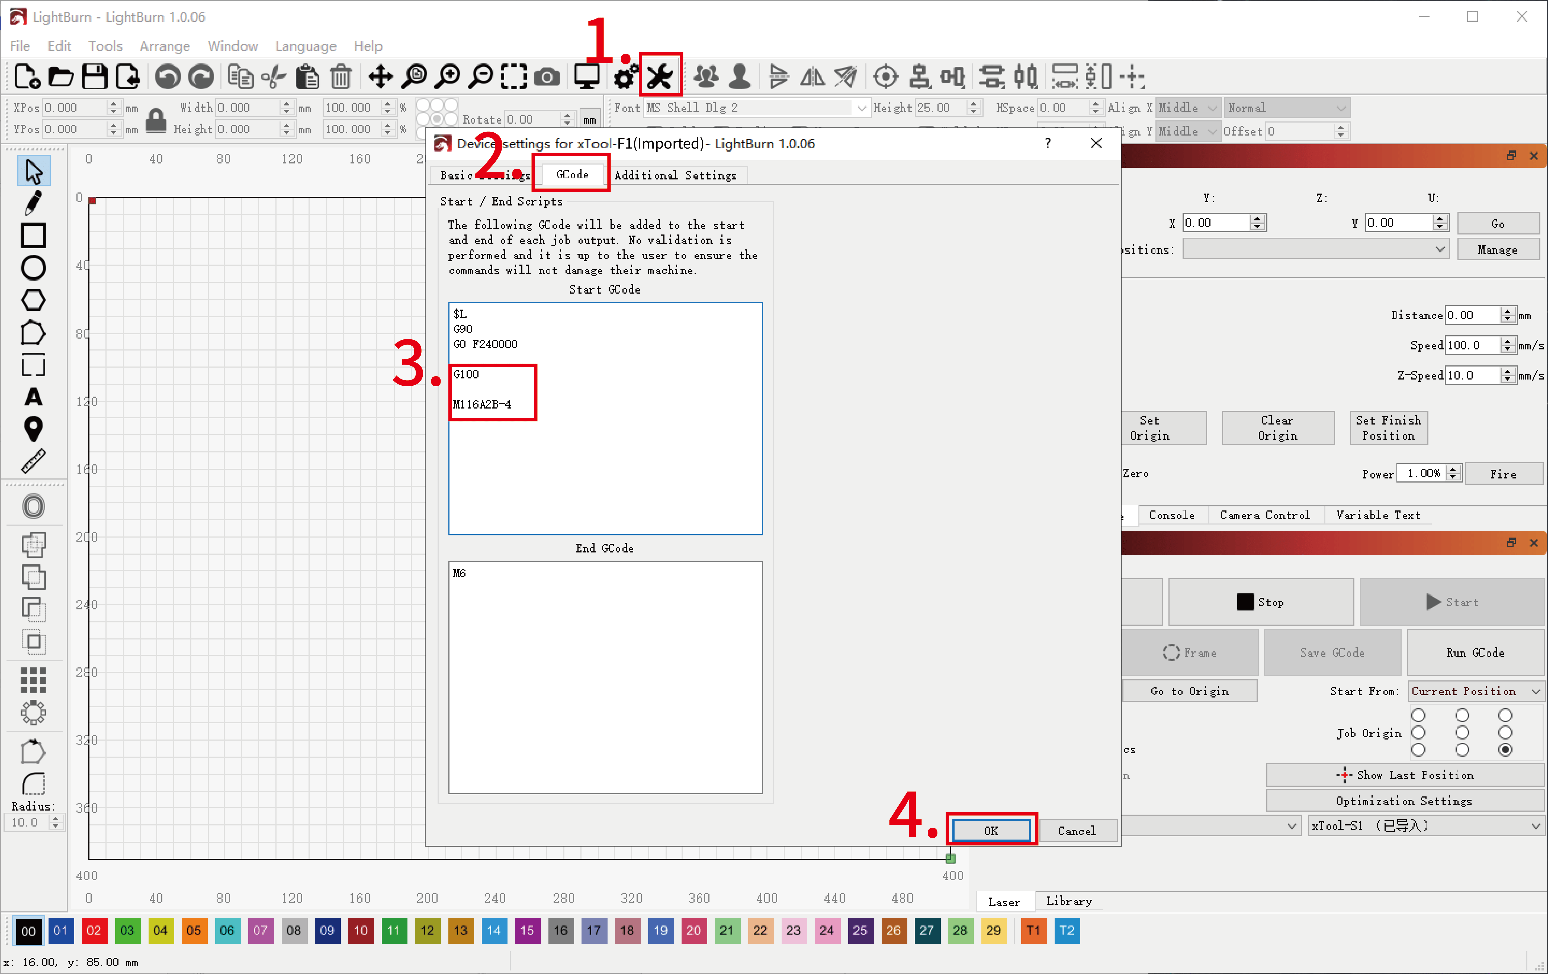Pick the black 00 layer color swatch
Viewport: 1548px width, 974px height.
point(28,930)
